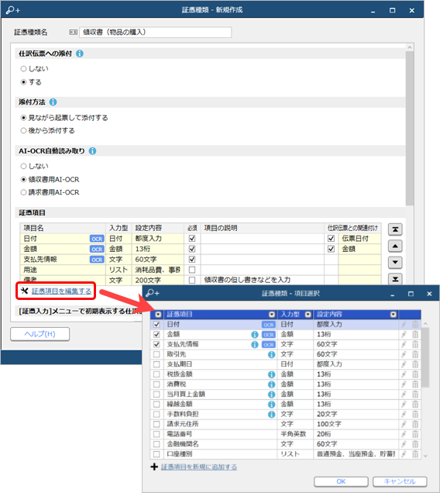Click 証憑項目を編集する link
This screenshot has height=493, width=440.
click(62, 291)
